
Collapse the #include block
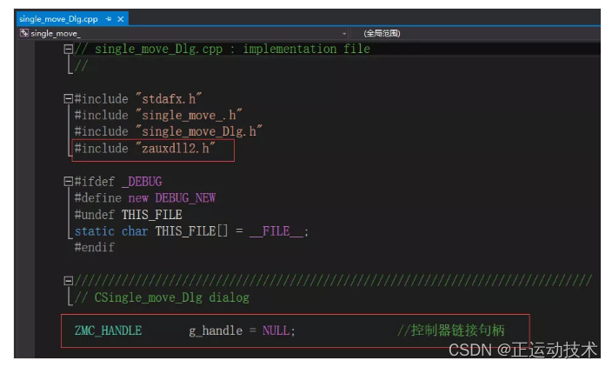pos(69,98)
